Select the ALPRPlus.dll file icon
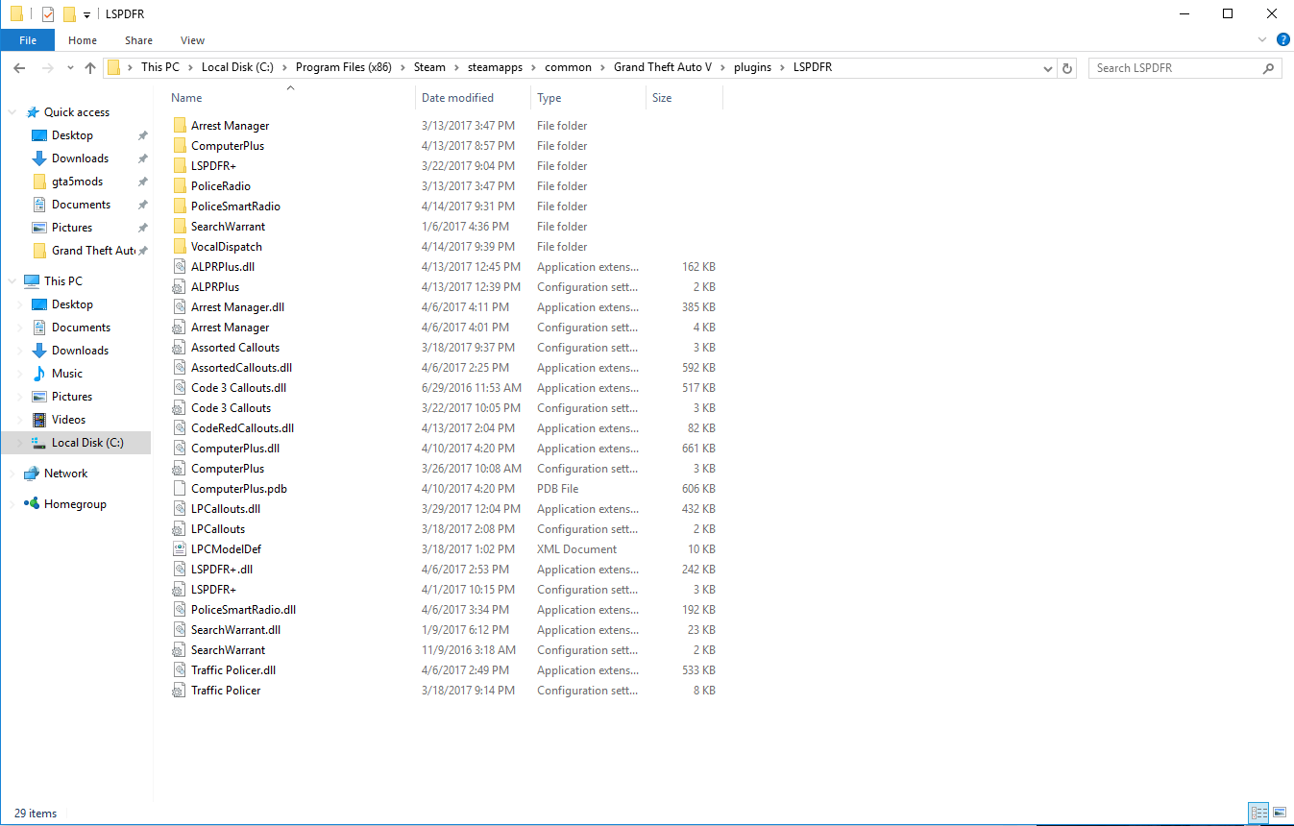This screenshot has width=1294, height=826. pos(180,267)
